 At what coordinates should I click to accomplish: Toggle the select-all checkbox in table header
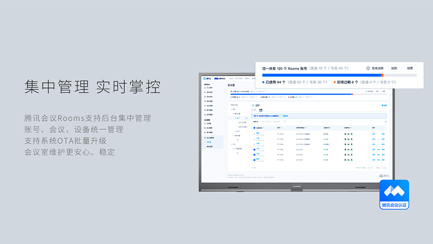(254, 128)
